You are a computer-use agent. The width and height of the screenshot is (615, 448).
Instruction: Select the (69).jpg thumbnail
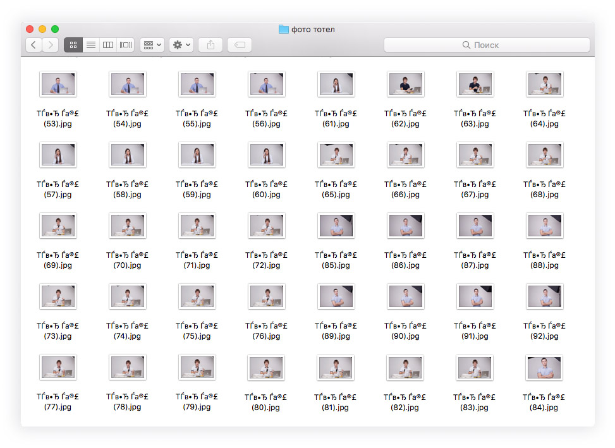pos(58,226)
